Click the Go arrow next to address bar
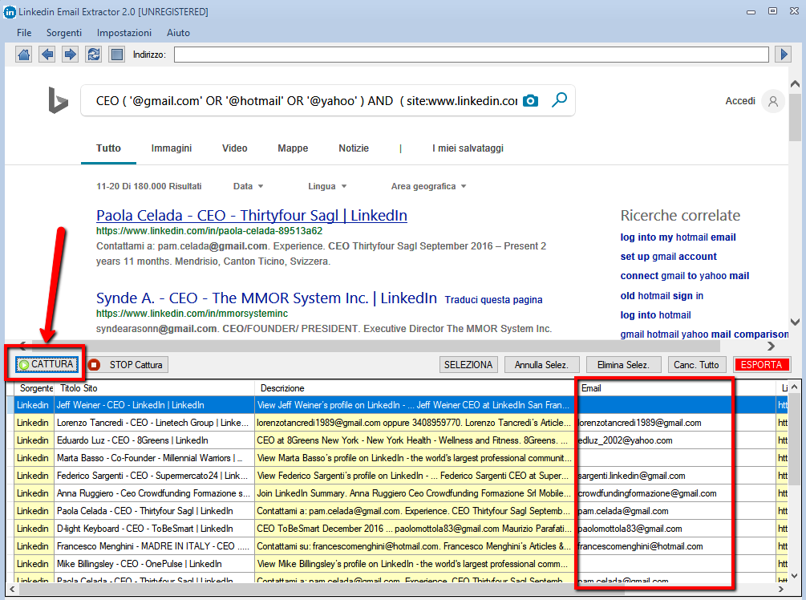The height and width of the screenshot is (600, 806). coord(784,54)
